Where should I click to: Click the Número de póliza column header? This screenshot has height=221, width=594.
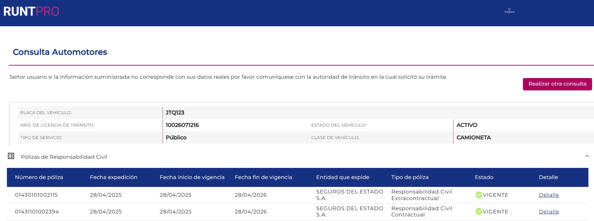click(x=39, y=177)
